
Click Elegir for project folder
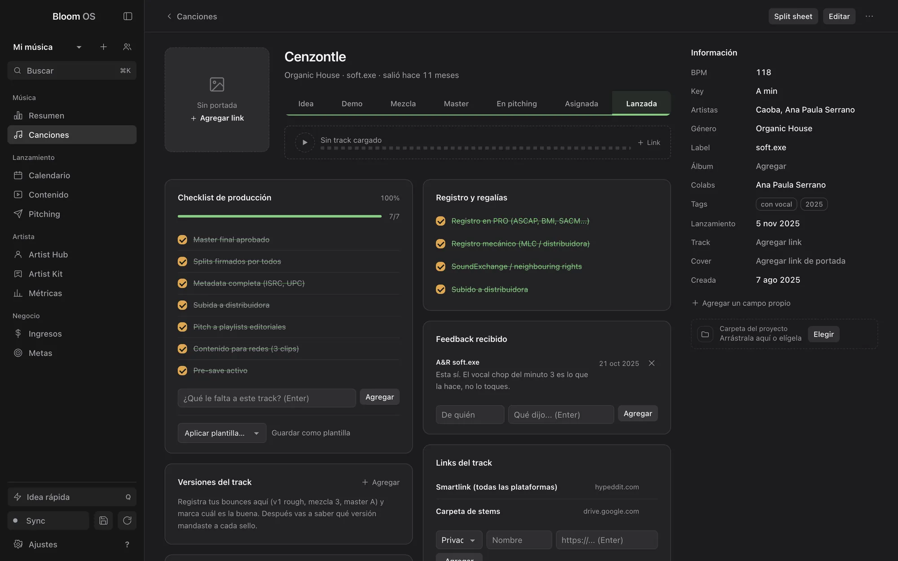pos(823,334)
